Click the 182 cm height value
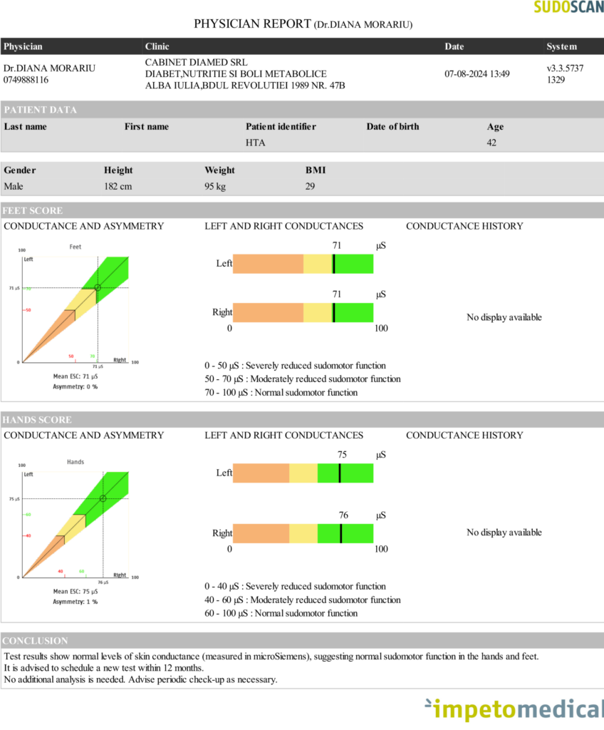The width and height of the screenshot is (604, 730). [x=118, y=186]
